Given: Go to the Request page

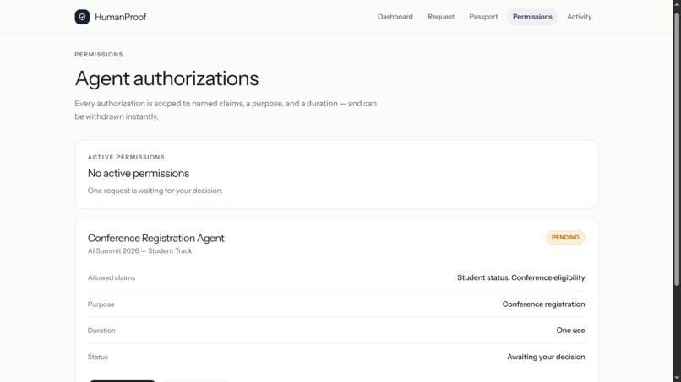Looking at the screenshot, I should point(441,17).
